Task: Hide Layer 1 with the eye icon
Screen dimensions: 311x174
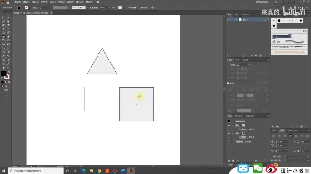Action: [229, 20]
